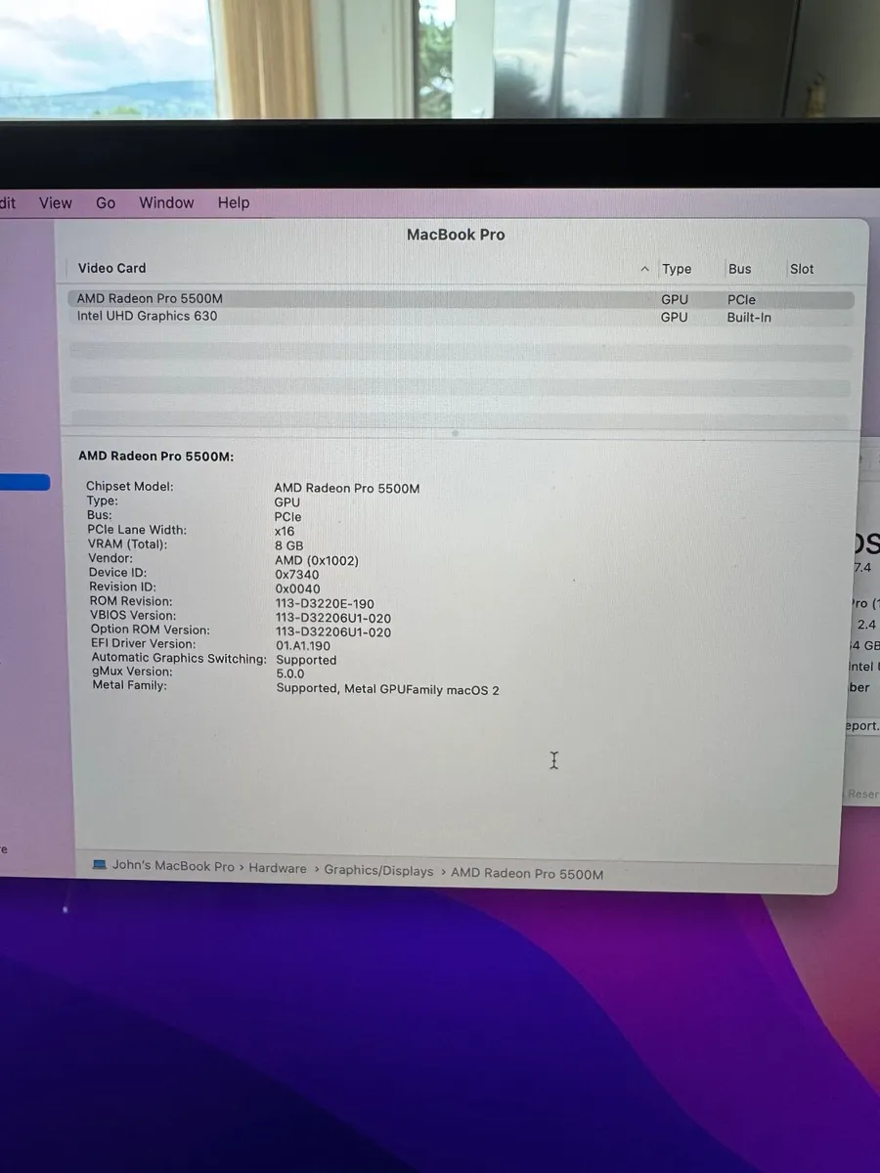Open the View menu
The height and width of the screenshot is (1173, 880).
pos(56,202)
